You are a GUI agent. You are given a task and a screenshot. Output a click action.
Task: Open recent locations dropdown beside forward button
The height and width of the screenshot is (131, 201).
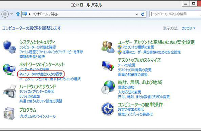pos(12,14)
